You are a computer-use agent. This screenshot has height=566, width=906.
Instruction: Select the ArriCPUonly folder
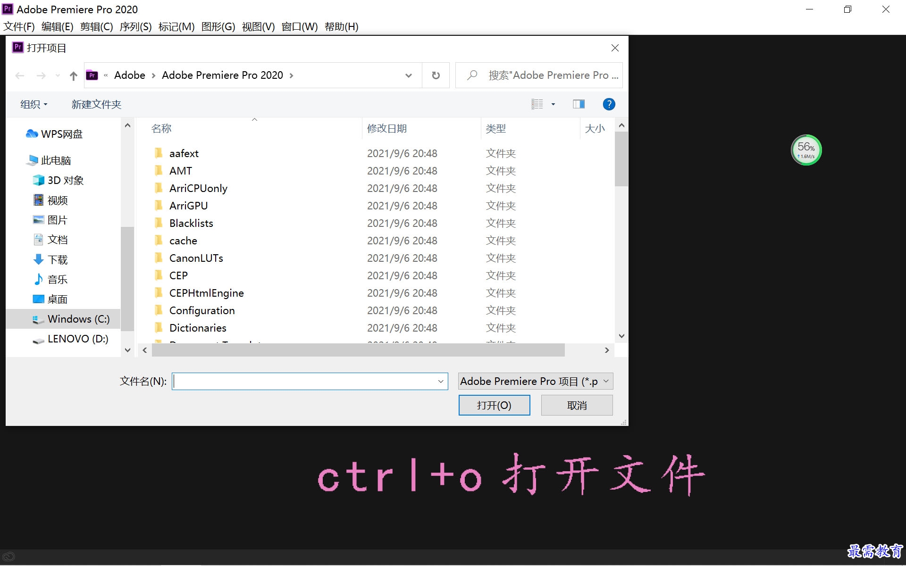(198, 188)
